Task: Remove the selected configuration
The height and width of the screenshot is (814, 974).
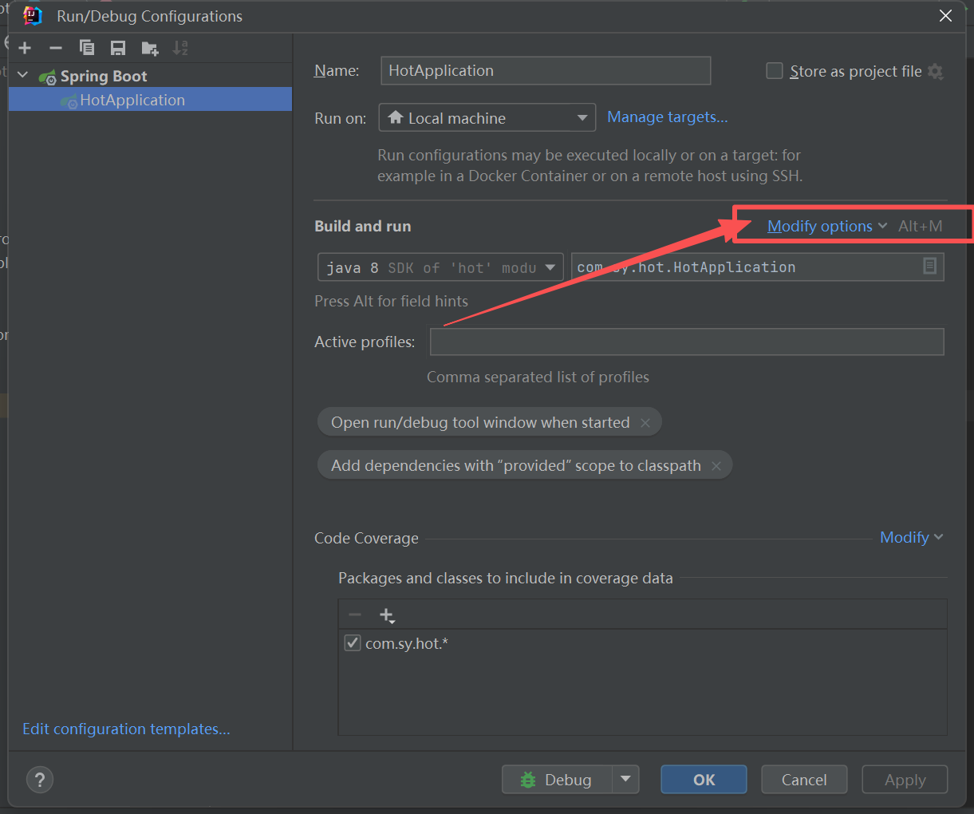Action: pyautogui.click(x=55, y=48)
